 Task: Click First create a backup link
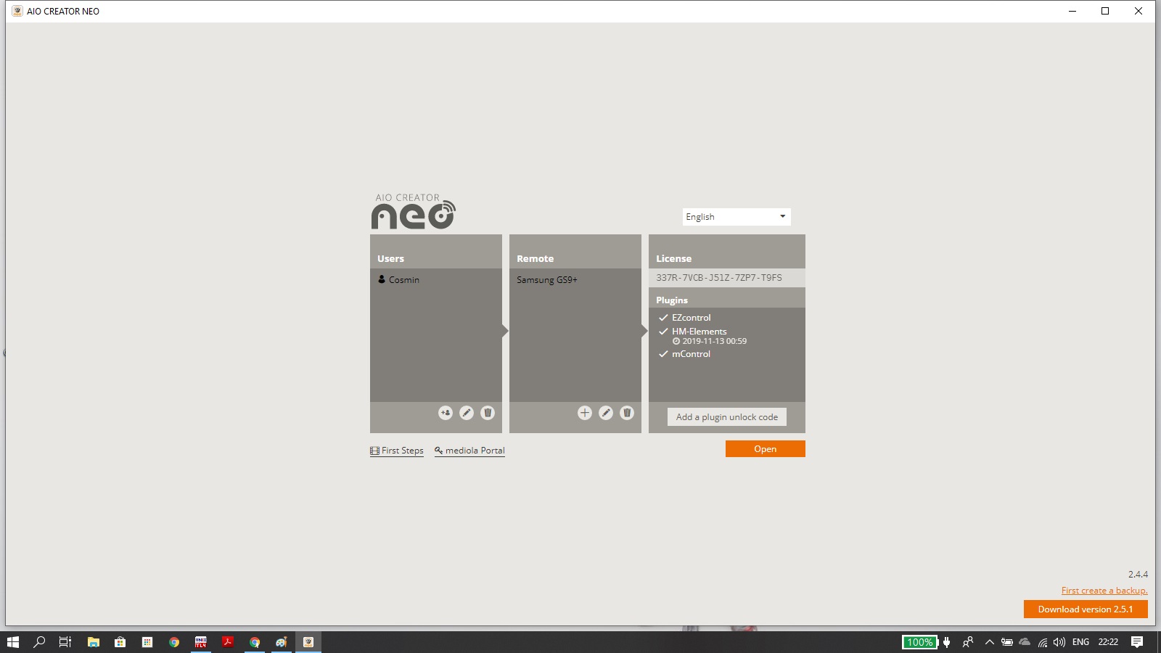(x=1104, y=591)
